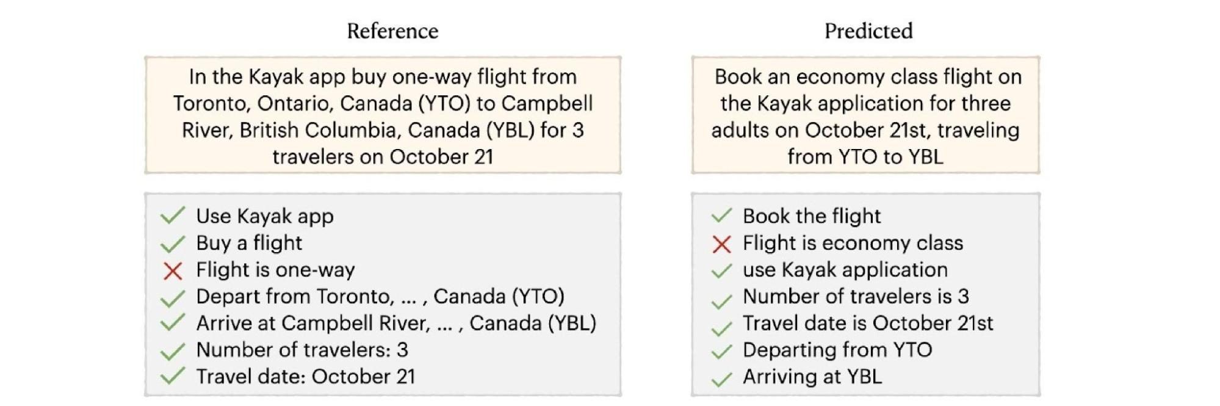This screenshot has height=406, width=1220.
Task: Click the checkmark next to Buy a flight
Action: coord(173,244)
